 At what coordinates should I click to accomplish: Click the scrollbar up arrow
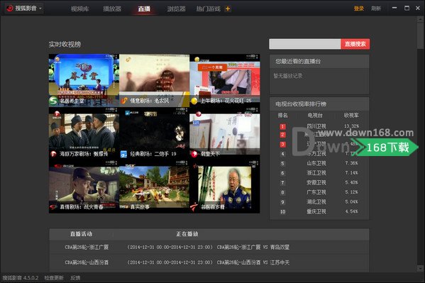[421, 19]
